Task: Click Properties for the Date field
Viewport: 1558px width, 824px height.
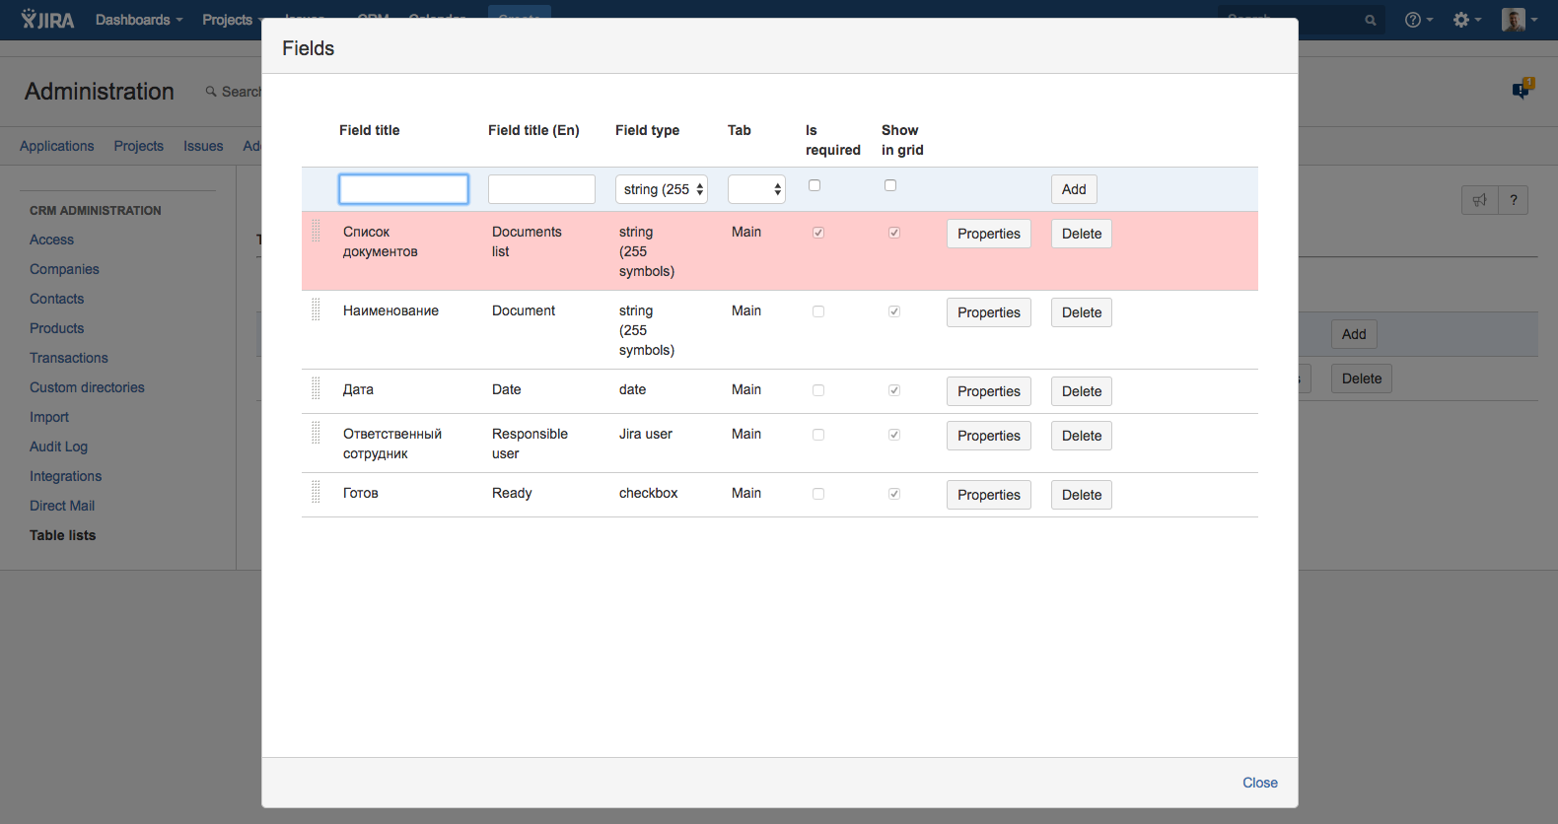Action: pos(988,391)
